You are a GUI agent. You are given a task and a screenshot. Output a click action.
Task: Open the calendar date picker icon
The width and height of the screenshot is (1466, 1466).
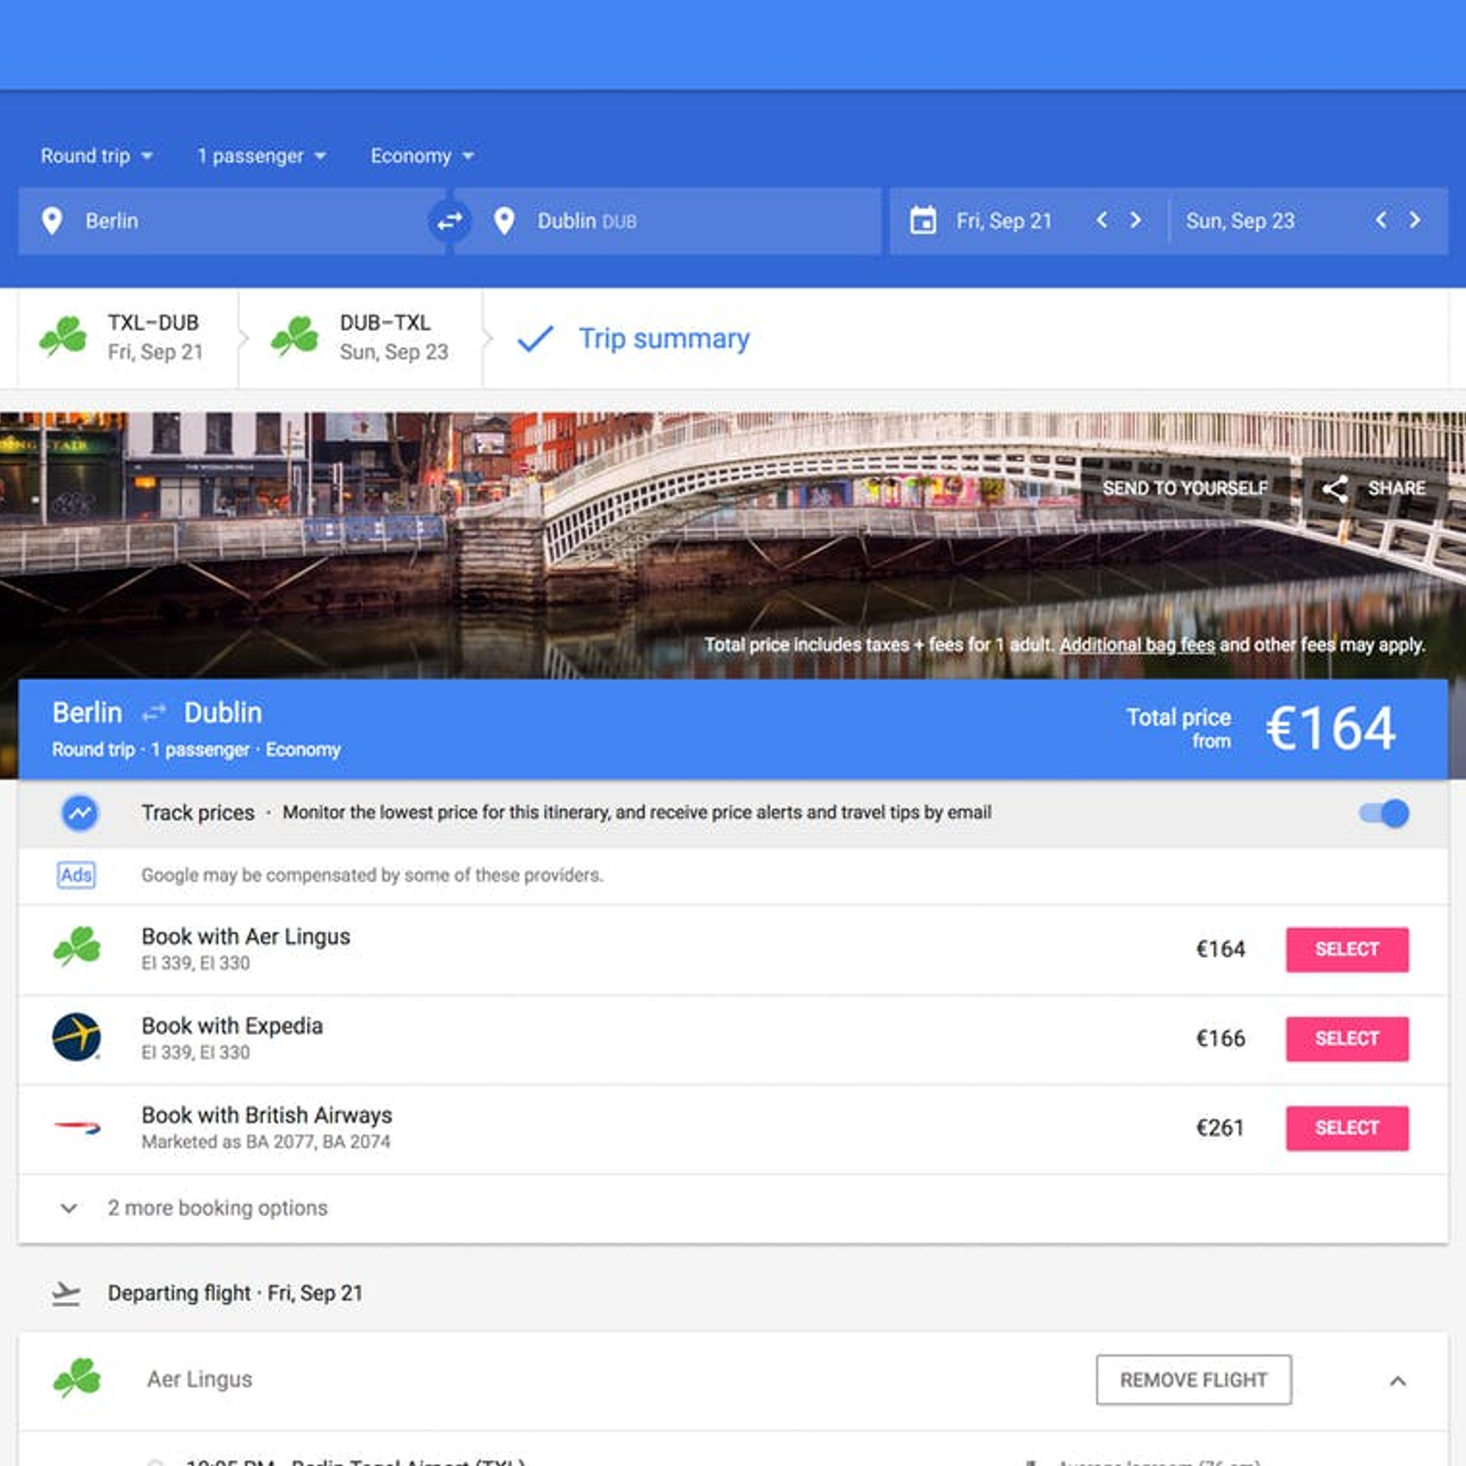923,221
